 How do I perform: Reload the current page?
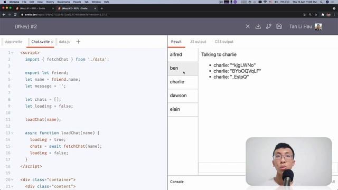[x=15, y=15]
